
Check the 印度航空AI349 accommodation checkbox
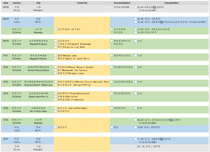pyautogui.click(x=111, y=7)
